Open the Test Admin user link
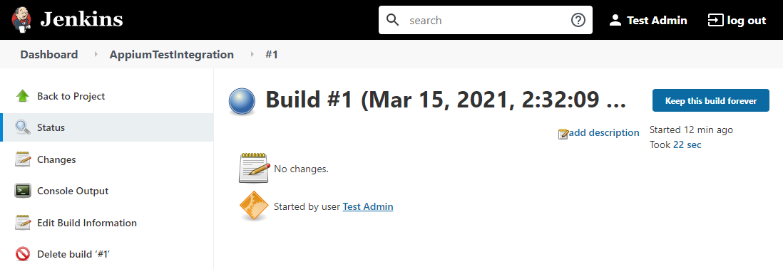This screenshot has width=783, height=269. click(x=367, y=206)
